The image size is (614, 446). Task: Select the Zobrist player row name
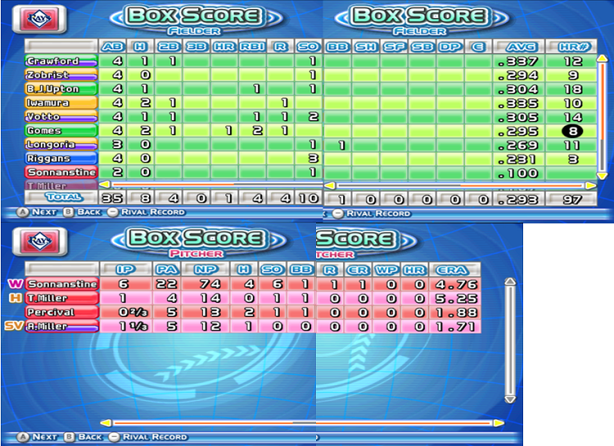tap(61, 74)
